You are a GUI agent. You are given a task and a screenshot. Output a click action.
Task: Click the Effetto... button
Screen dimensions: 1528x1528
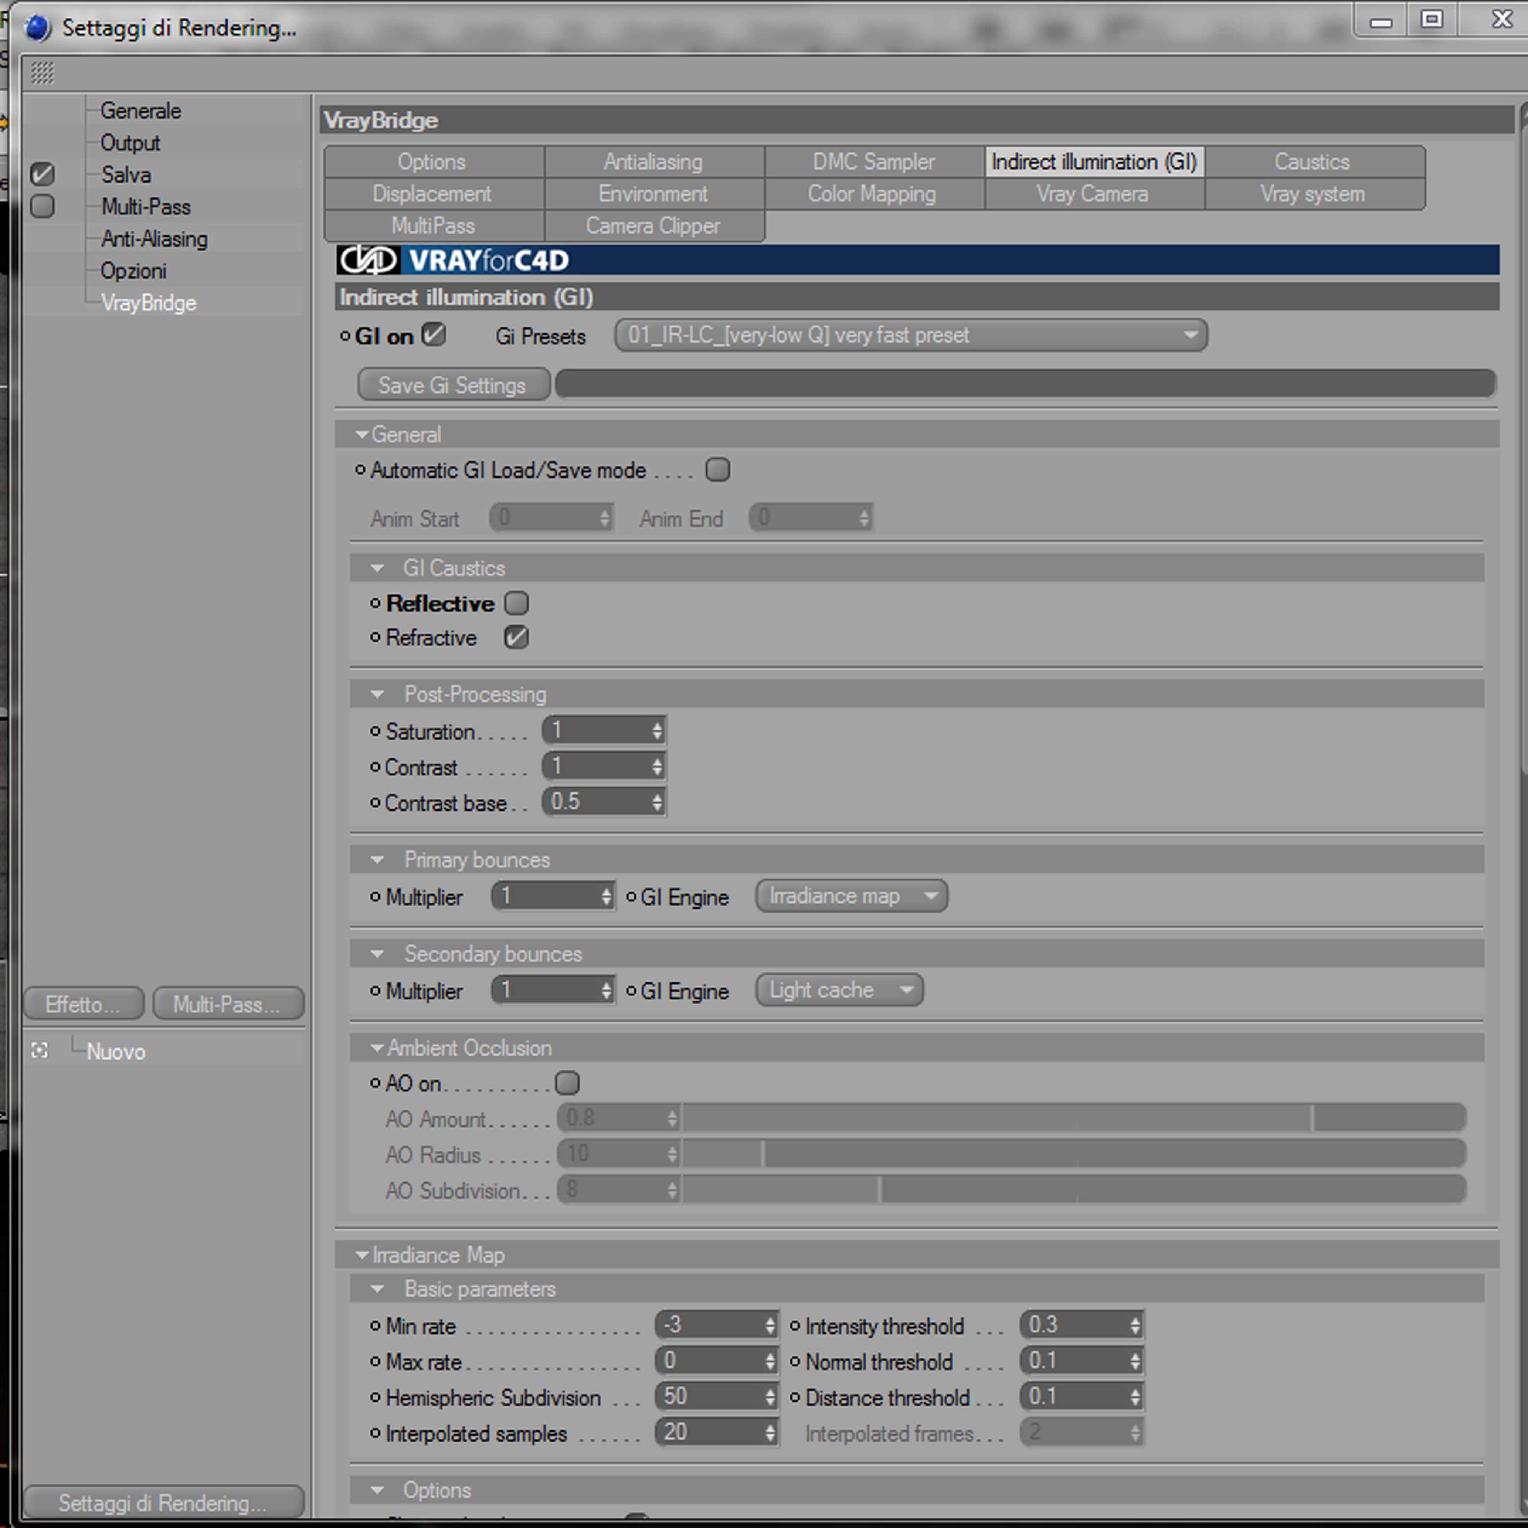tap(84, 1004)
